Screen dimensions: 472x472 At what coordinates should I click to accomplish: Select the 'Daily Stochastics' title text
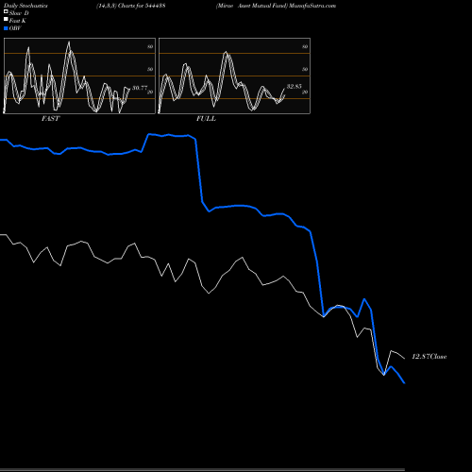point(25,6)
